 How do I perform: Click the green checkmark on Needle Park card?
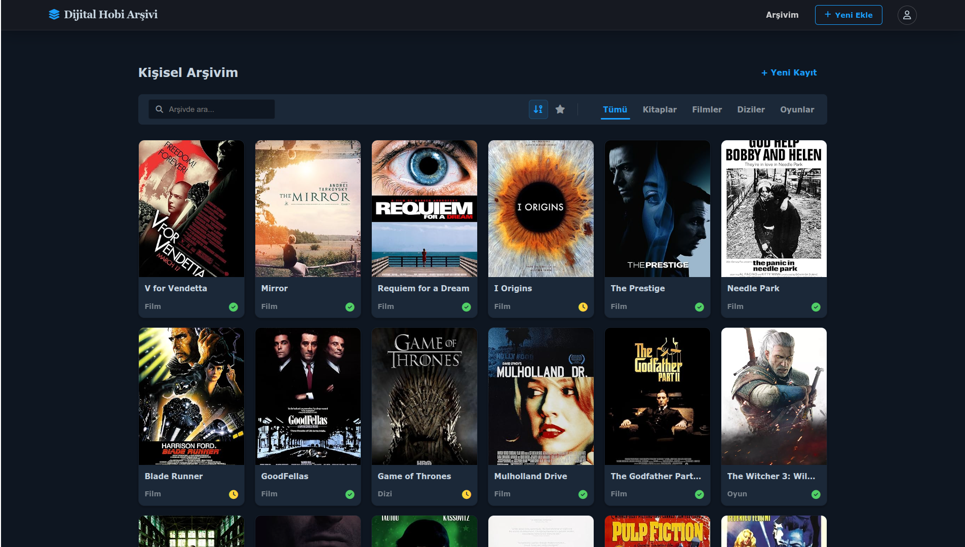tap(816, 307)
